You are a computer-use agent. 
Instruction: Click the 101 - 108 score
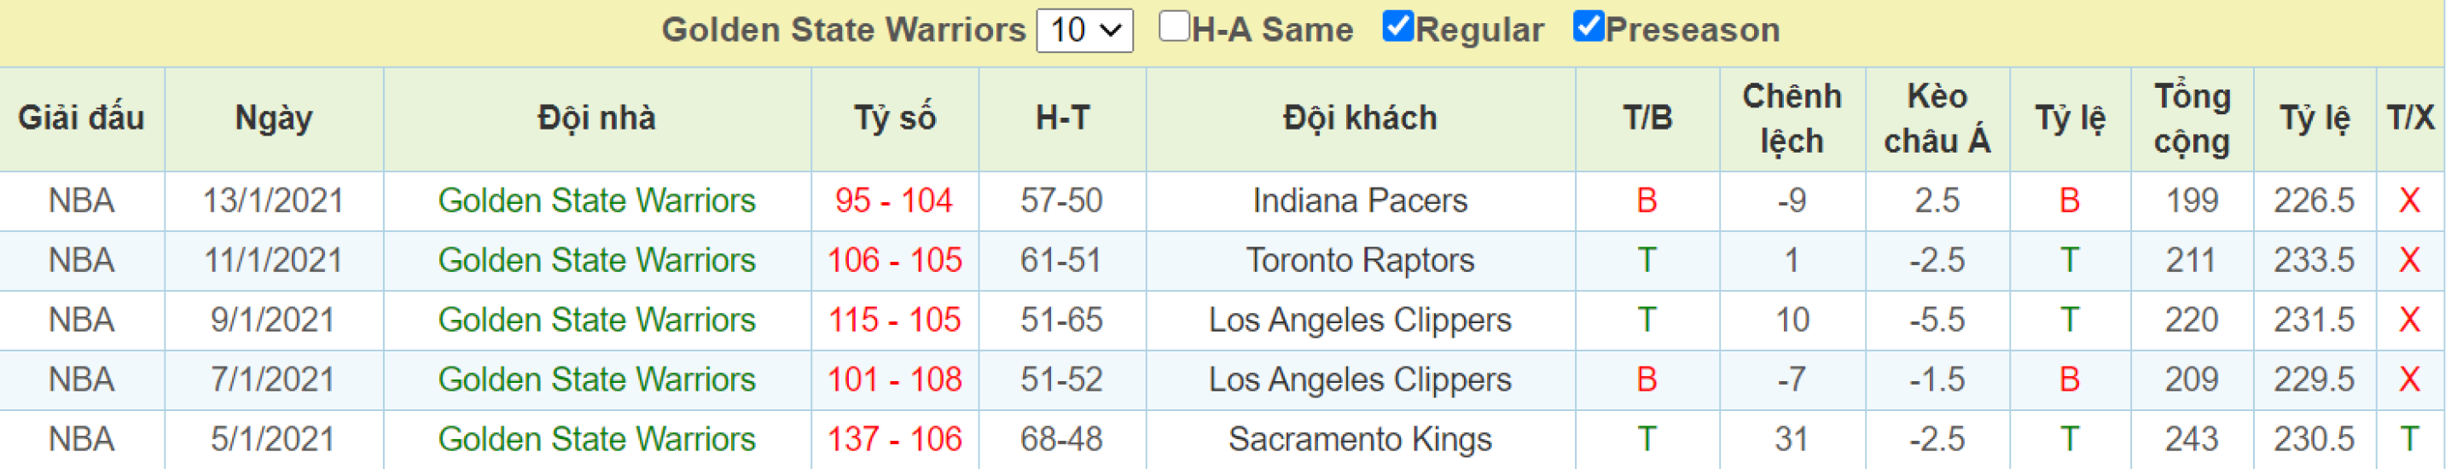pos(894,380)
